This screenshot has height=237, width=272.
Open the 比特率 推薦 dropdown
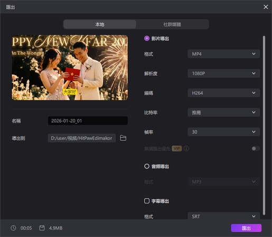click(x=223, y=112)
